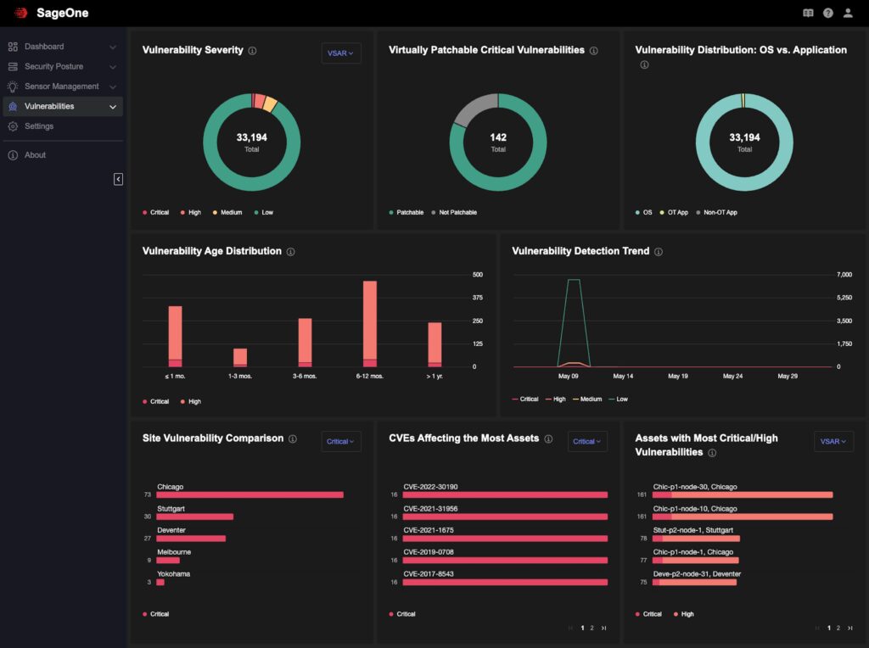Open Critical dropdown in Site Vulnerability Comparison
Screen dimensions: 869x648
pyautogui.click(x=341, y=441)
